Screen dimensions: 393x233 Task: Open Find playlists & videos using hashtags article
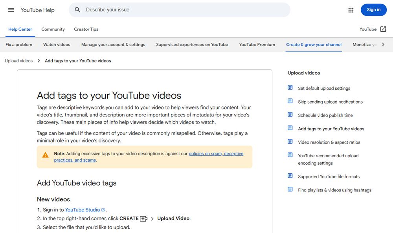334,190
